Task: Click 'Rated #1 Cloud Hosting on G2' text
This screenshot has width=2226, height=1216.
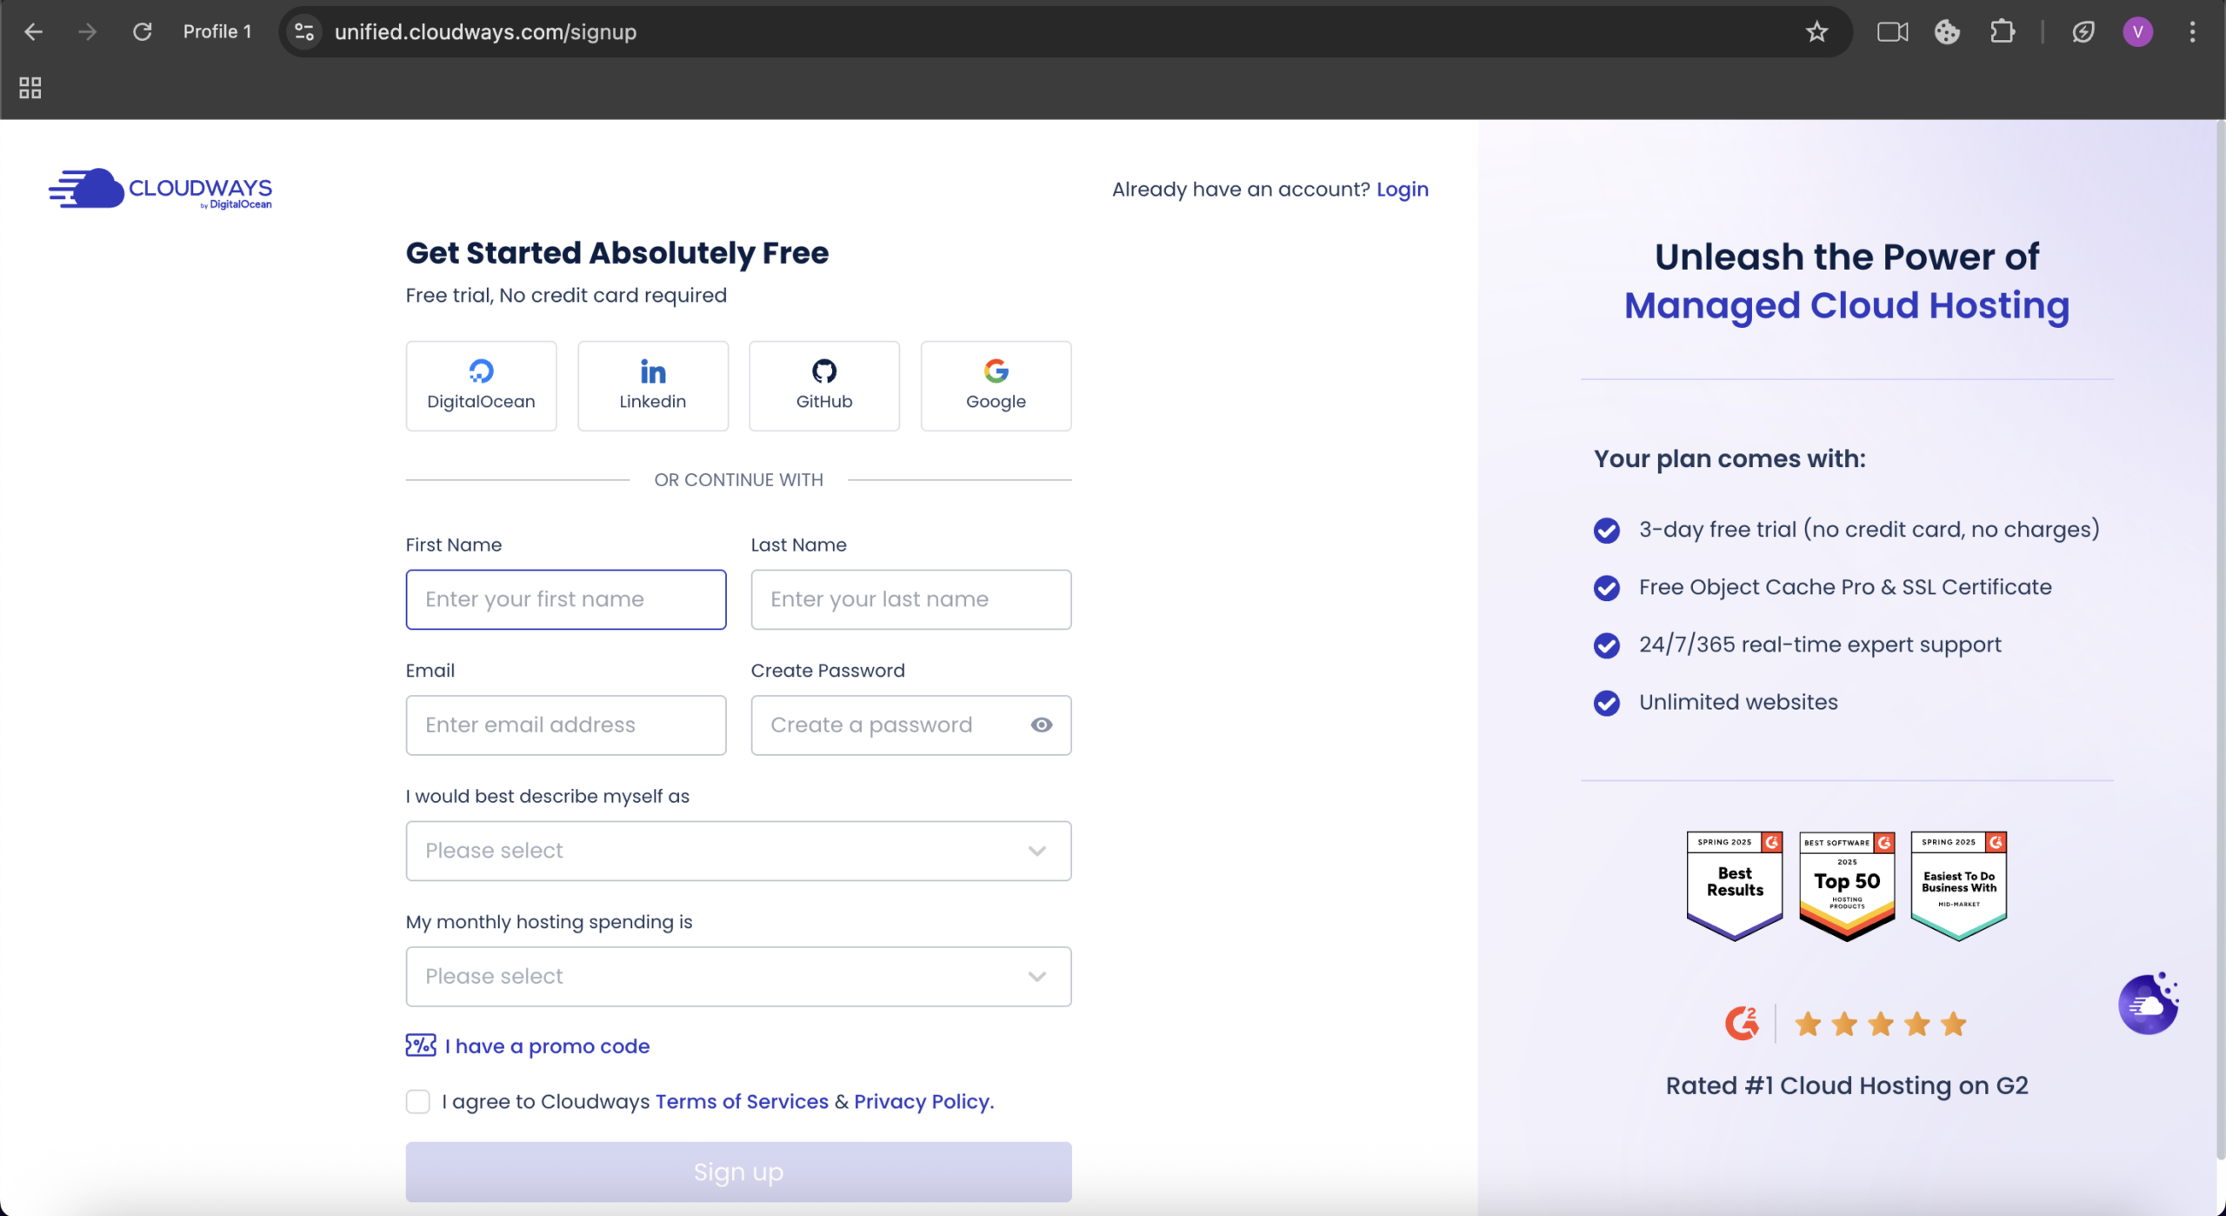Action: pyautogui.click(x=1847, y=1085)
